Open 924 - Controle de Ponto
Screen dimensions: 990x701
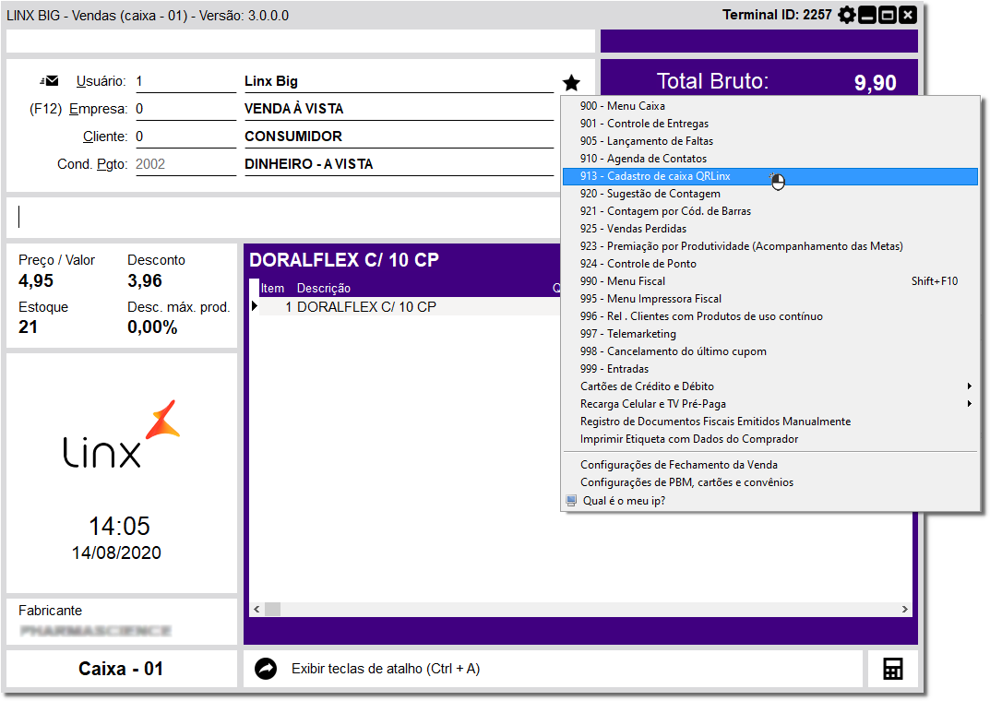pos(769,264)
